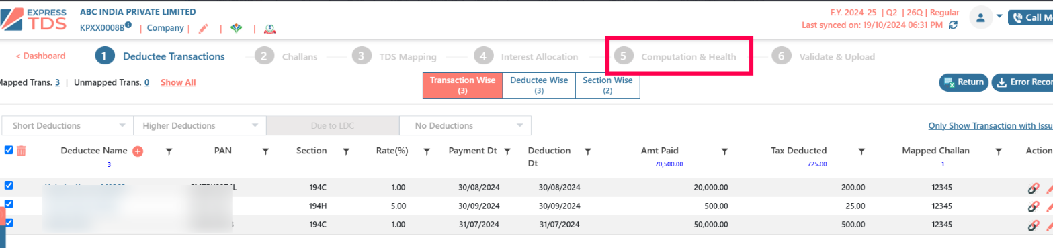Screen dimensions: 1053x248
Task: Click the sync refresh icon after last synced time
Action: [x=953, y=25]
